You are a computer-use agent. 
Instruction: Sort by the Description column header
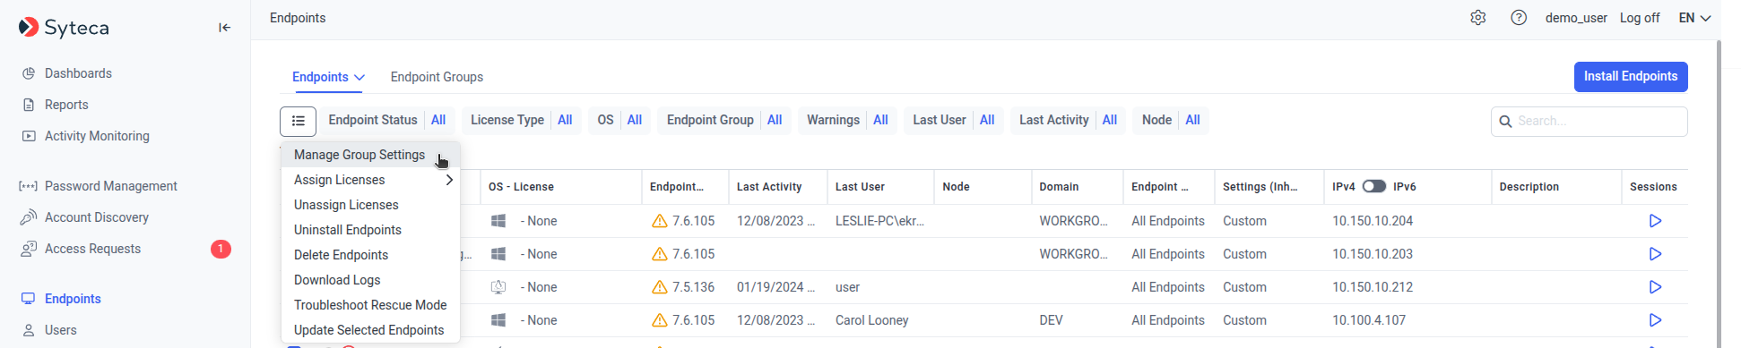(1529, 187)
